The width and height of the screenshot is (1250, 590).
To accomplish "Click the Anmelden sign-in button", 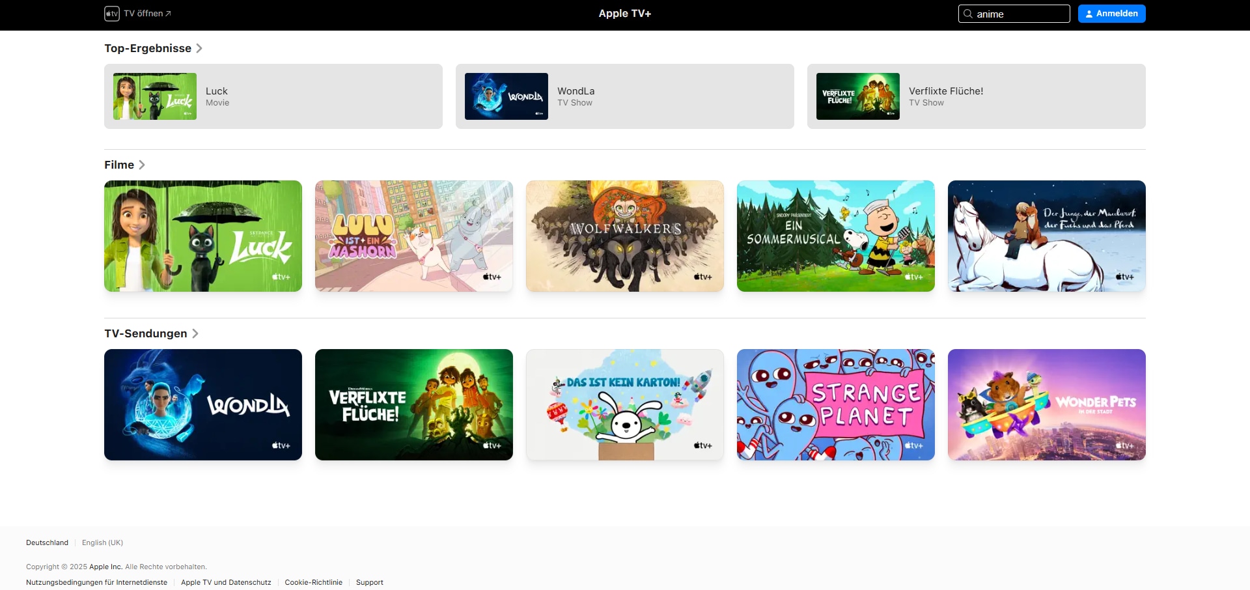I will coord(1112,14).
